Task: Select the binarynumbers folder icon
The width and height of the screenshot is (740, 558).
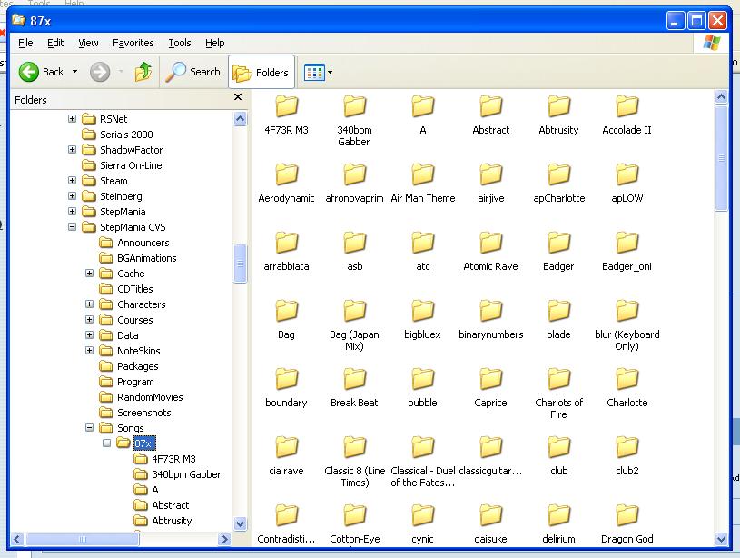Action: point(491,311)
